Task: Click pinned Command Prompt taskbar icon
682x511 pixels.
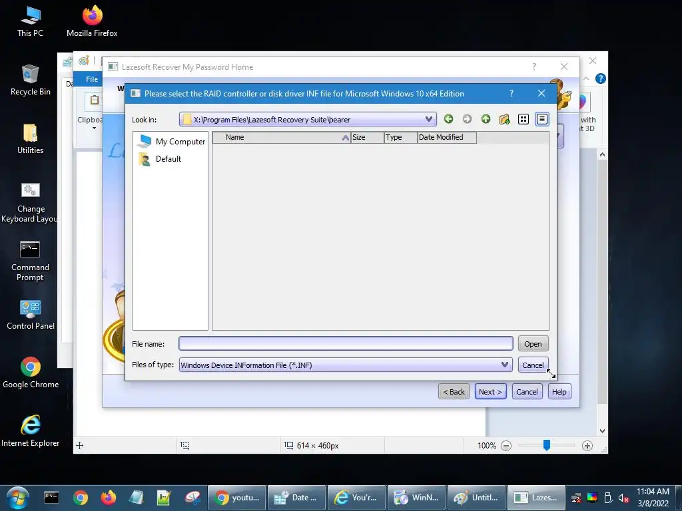Action: pos(51,498)
